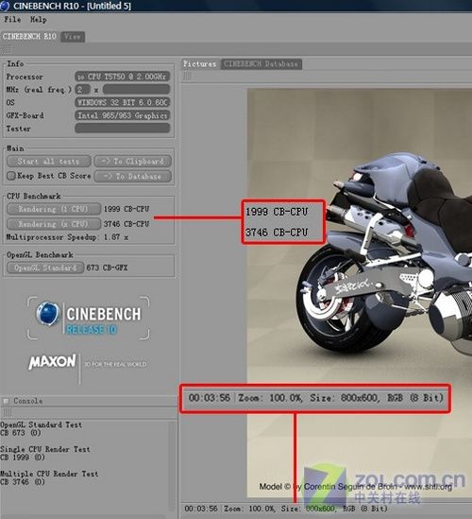Click the Console panel header label
Viewport: 472px width, 519px height.
tap(28, 401)
